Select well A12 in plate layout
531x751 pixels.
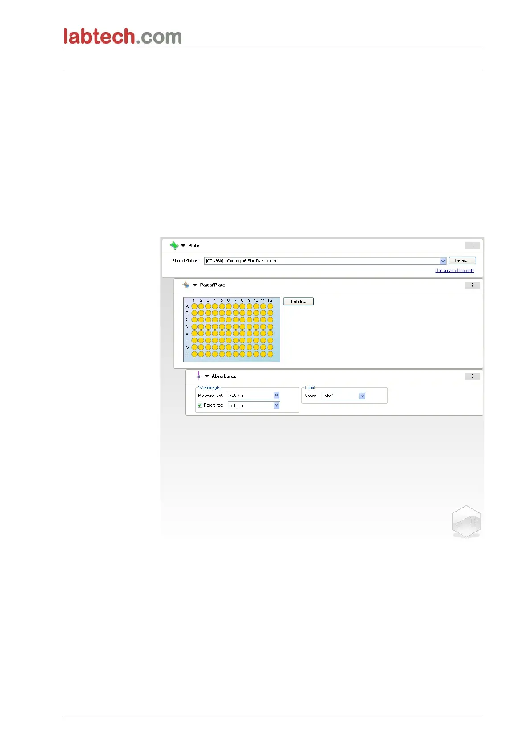point(270,306)
